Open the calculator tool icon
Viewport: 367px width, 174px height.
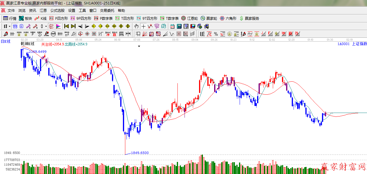pos(179,26)
